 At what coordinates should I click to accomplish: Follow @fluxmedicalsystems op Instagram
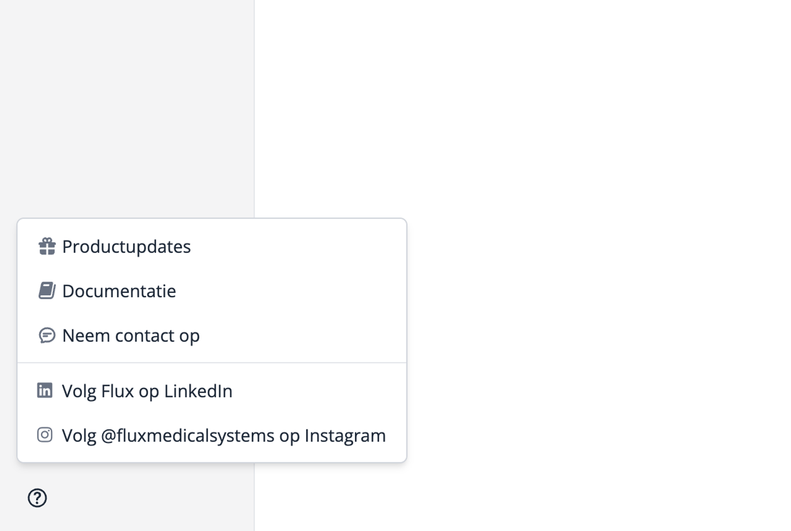coord(222,435)
